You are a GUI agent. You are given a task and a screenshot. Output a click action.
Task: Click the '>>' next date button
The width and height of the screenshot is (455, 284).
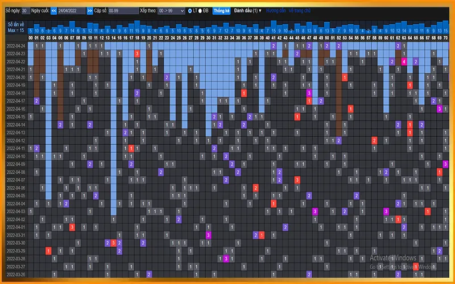tap(90, 11)
